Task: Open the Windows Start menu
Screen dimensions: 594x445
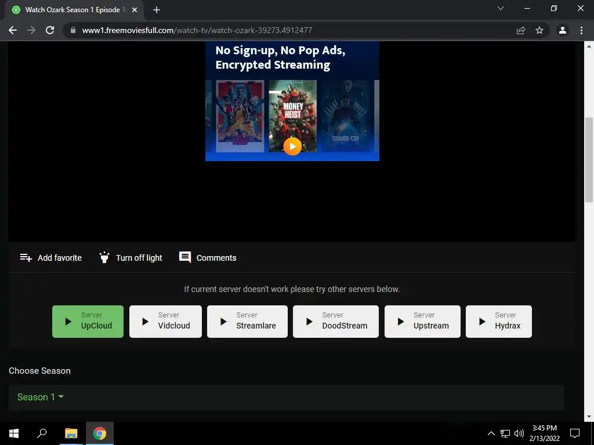Action: [x=14, y=433]
